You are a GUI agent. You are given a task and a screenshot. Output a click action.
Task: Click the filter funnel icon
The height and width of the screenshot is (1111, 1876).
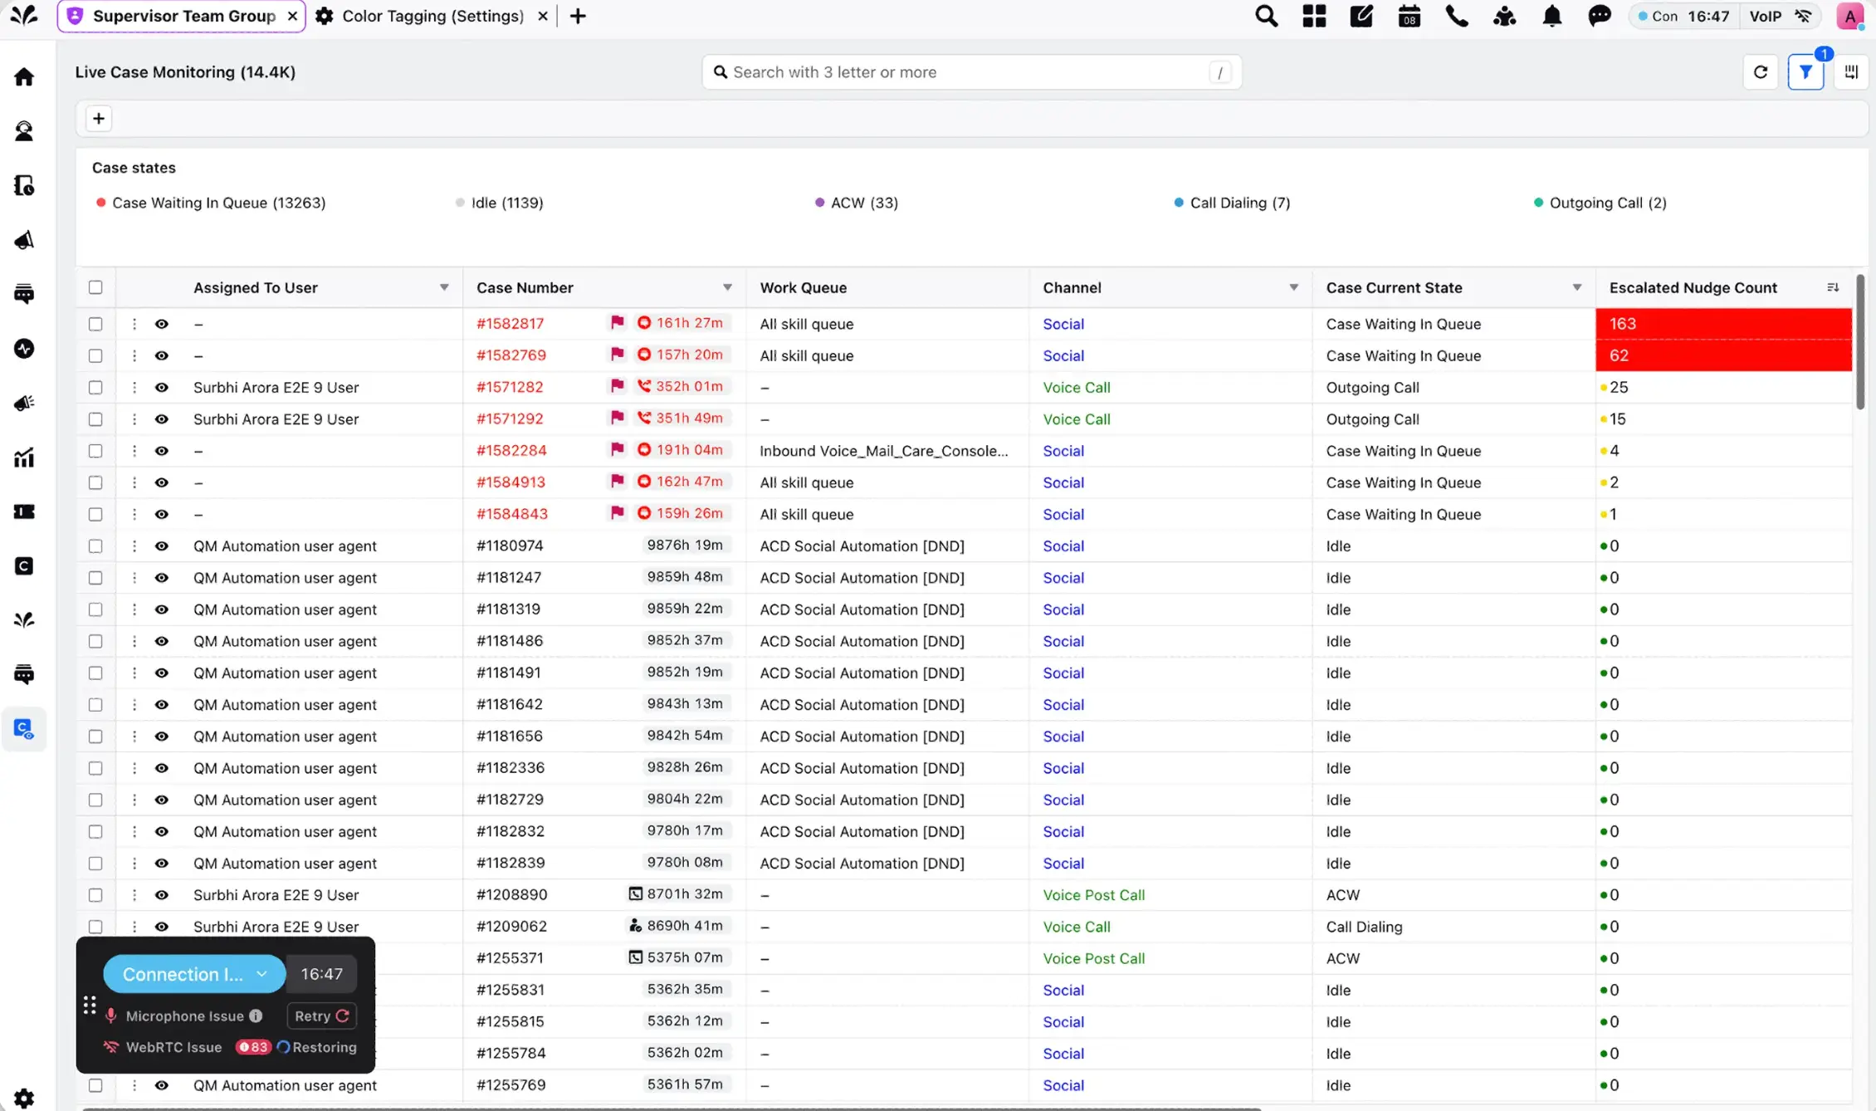point(1805,72)
